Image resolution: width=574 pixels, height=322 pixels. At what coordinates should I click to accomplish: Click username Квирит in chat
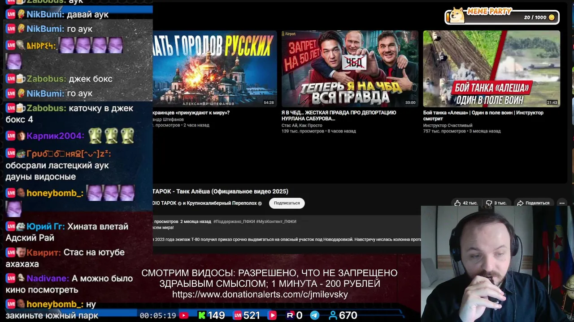tap(43, 253)
